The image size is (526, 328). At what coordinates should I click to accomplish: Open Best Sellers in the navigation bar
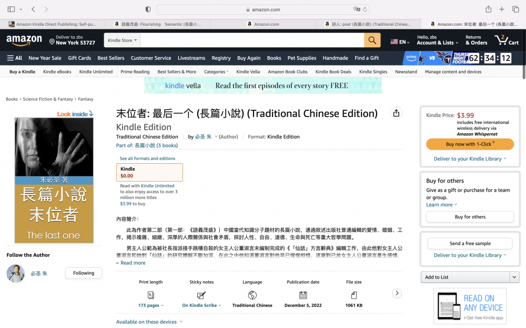point(110,58)
